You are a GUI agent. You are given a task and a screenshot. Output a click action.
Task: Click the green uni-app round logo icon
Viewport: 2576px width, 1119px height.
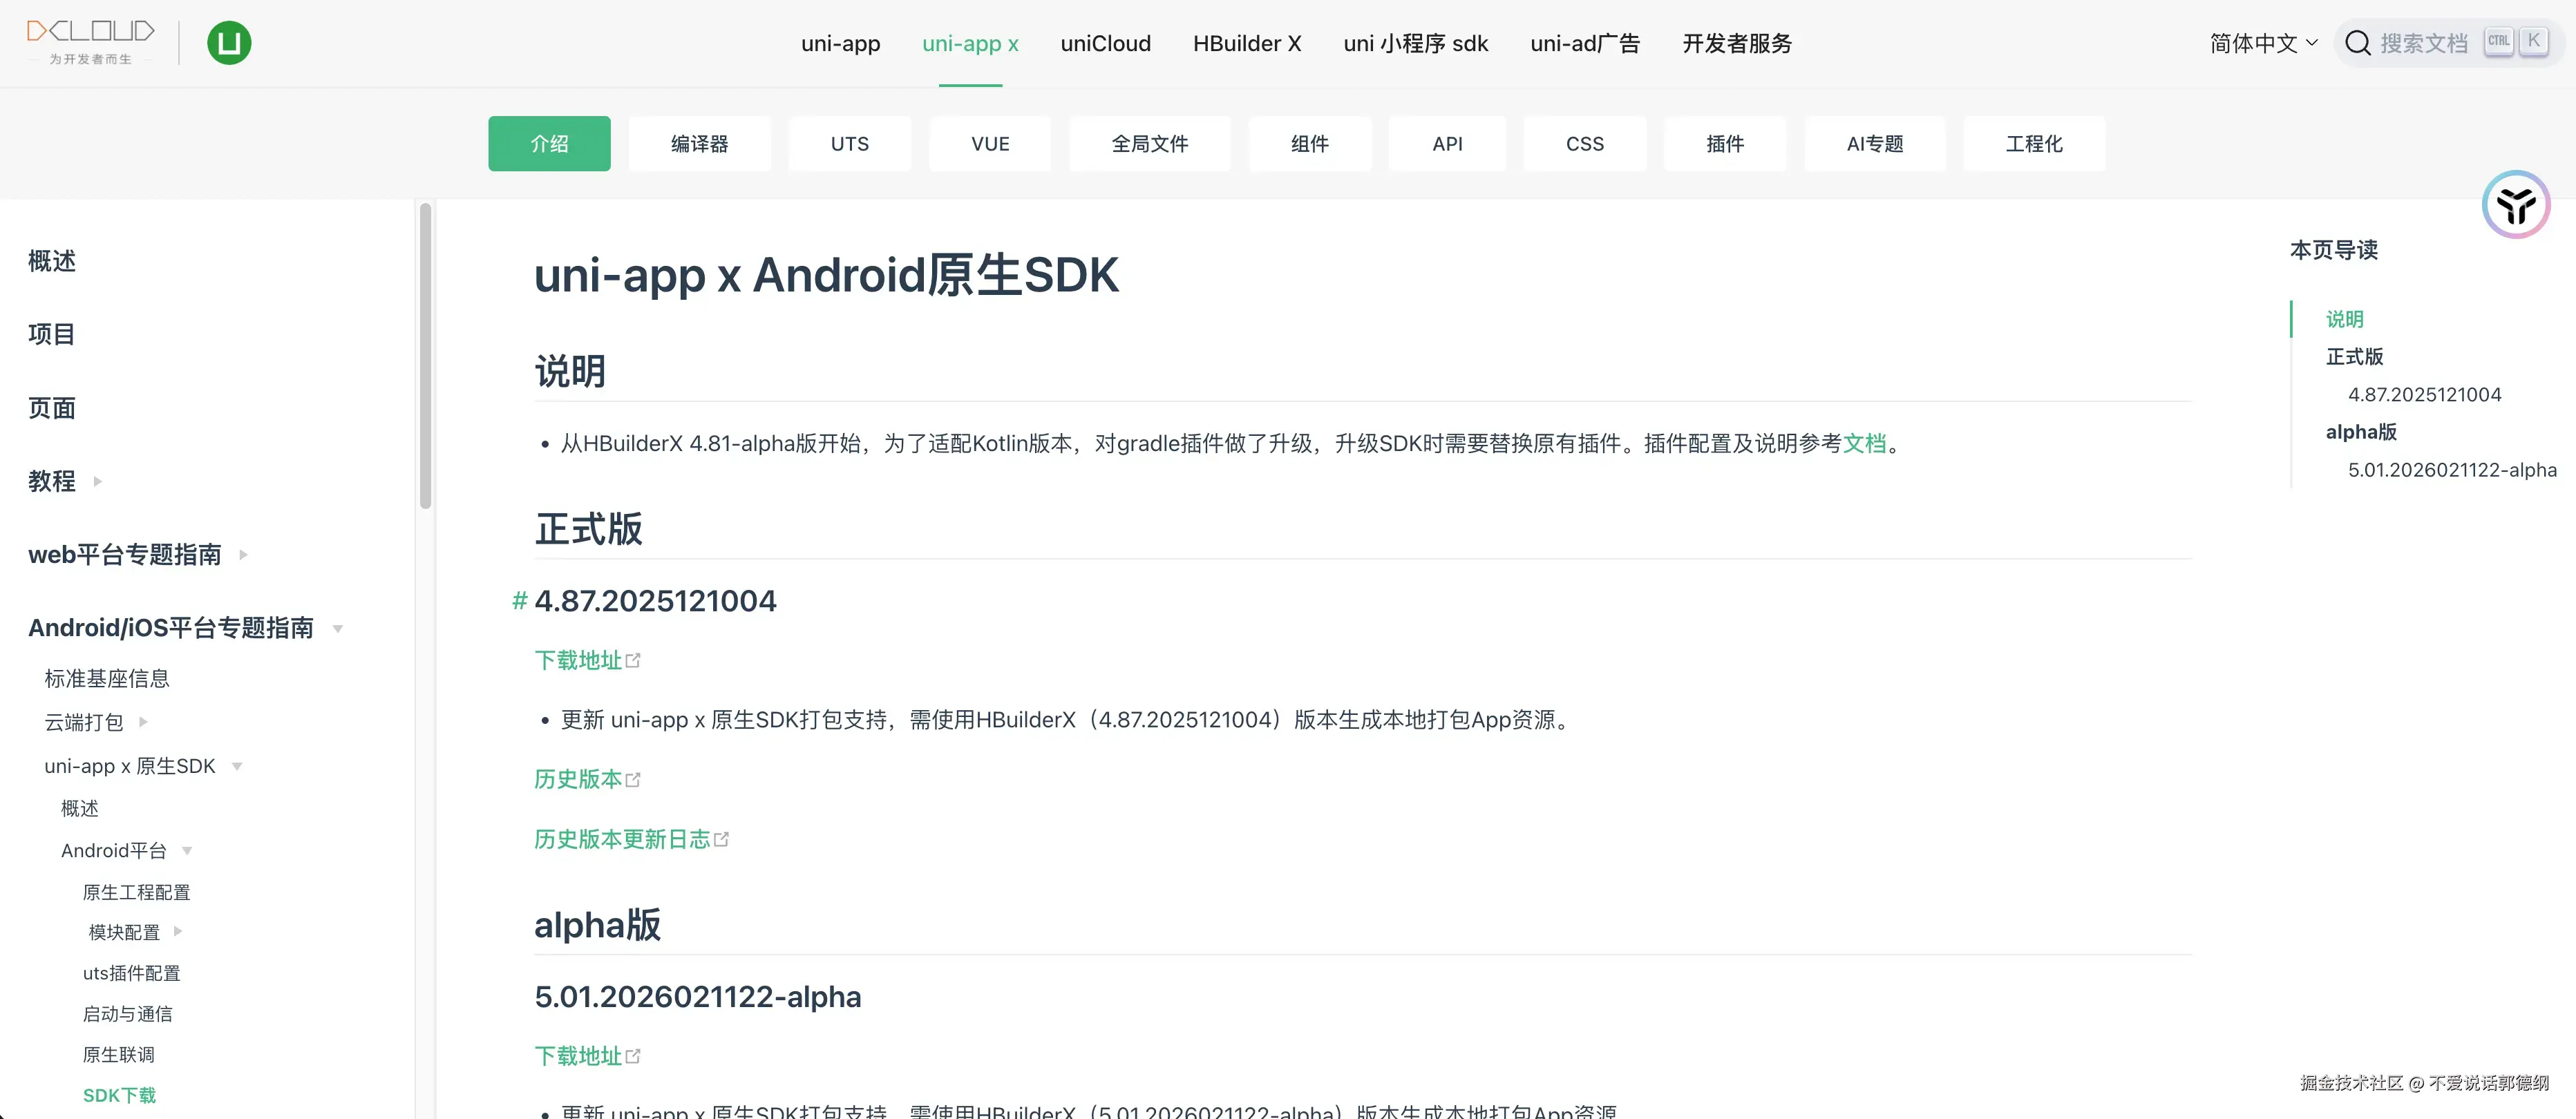(229, 43)
